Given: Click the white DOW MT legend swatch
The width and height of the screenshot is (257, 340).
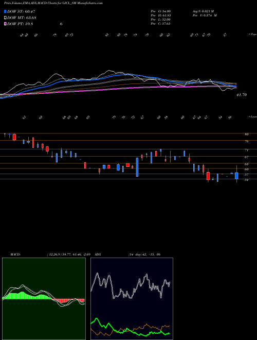Looking at the screenshot, I should coord(6,18).
